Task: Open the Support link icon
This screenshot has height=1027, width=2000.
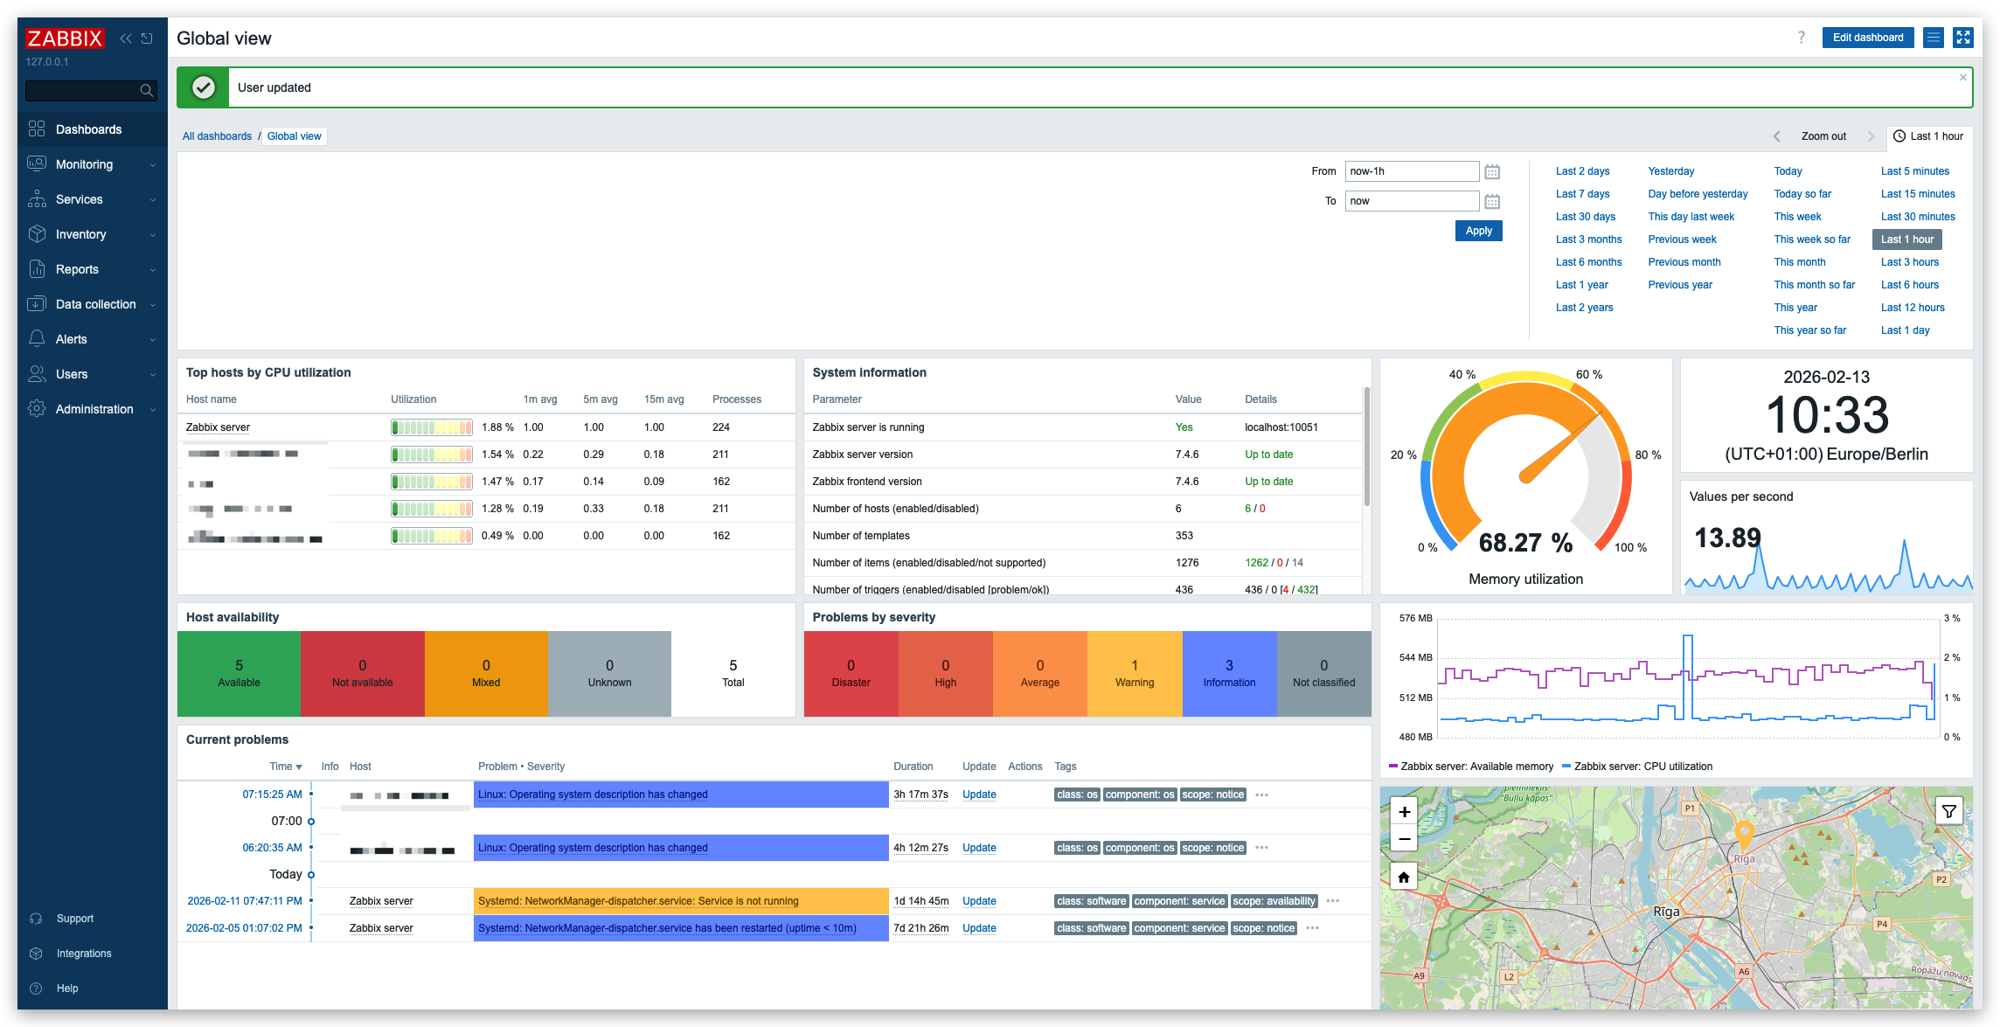Action: (x=36, y=919)
